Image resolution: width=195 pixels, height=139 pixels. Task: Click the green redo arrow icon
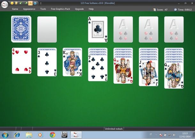[26, 3]
